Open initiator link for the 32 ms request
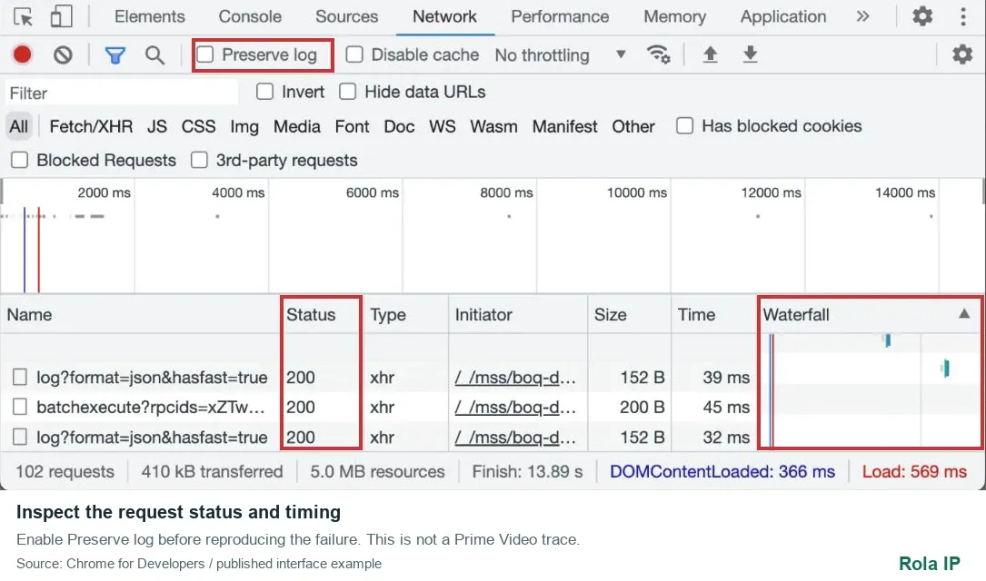This screenshot has width=986, height=581. click(515, 438)
